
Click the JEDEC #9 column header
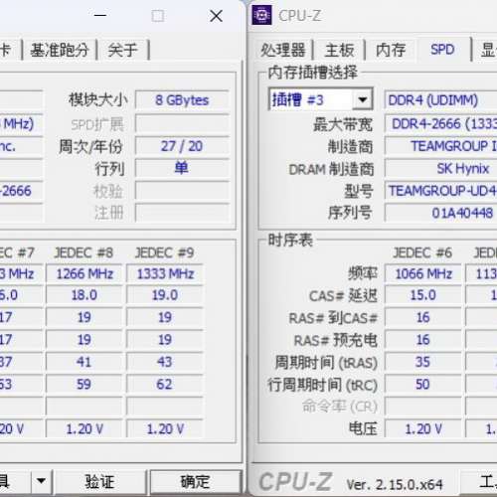(165, 252)
